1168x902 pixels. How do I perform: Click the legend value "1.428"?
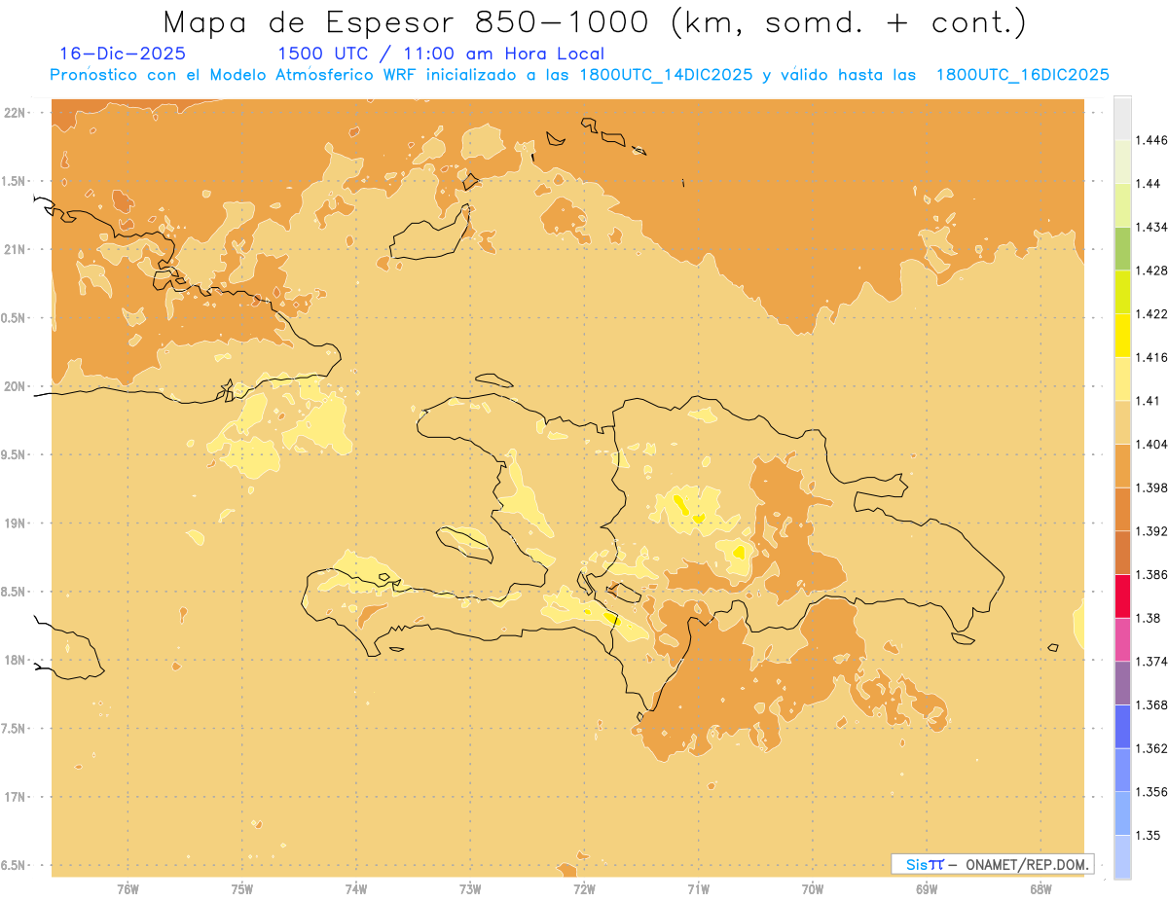pyautogui.click(x=1153, y=271)
